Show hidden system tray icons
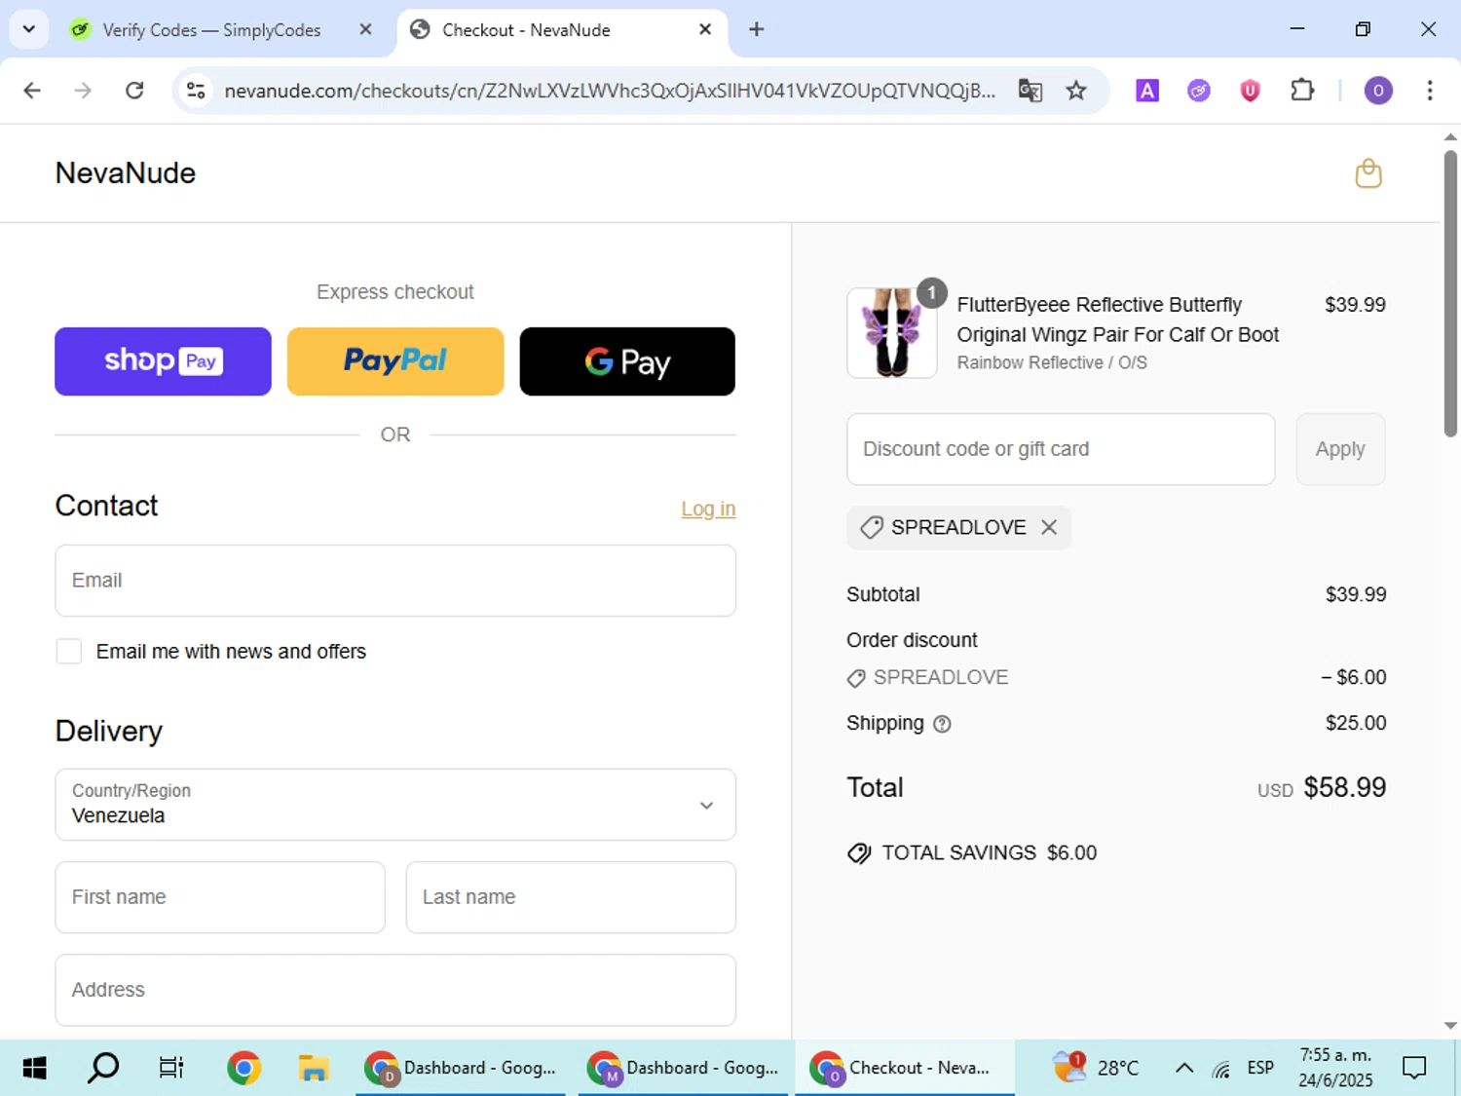 1184,1068
